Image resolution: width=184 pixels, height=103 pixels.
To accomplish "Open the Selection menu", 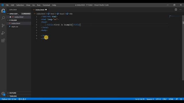I will click(20, 5).
